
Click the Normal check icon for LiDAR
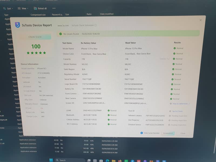point(109,110)
